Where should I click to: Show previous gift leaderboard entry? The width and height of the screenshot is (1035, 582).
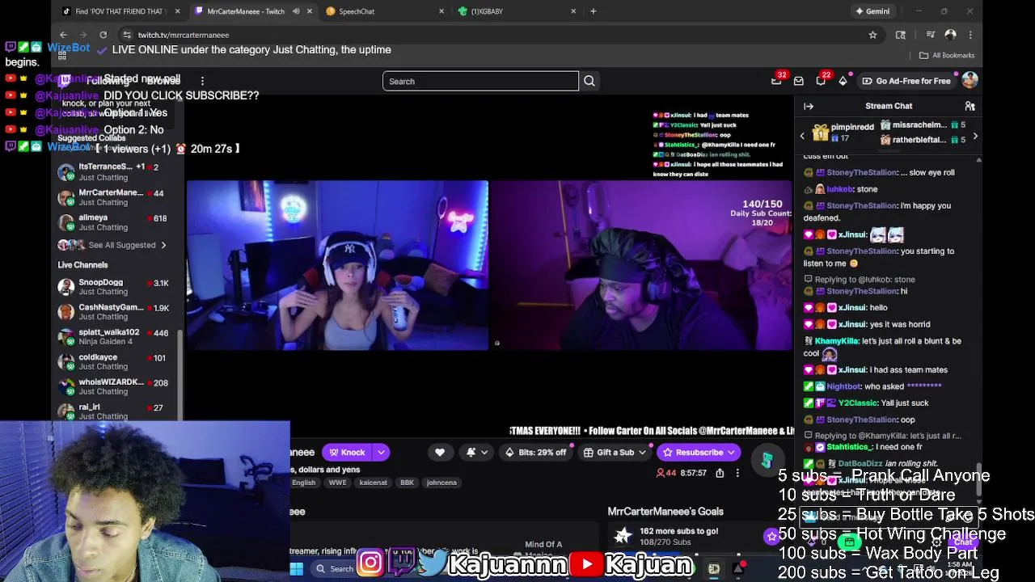(x=802, y=136)
